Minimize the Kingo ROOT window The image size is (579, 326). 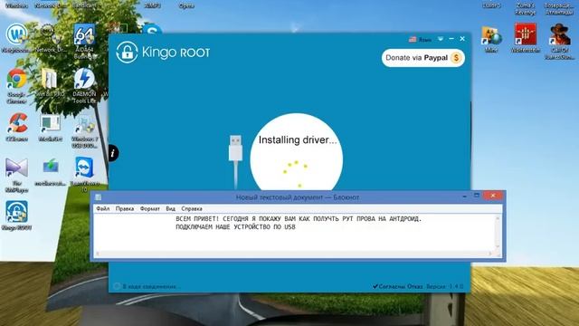point(451,39)
